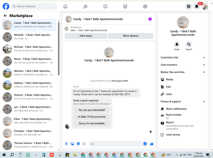Open the Marketplace storefront icon
This screenshot has width=213, height=158.
coord(125,6)
